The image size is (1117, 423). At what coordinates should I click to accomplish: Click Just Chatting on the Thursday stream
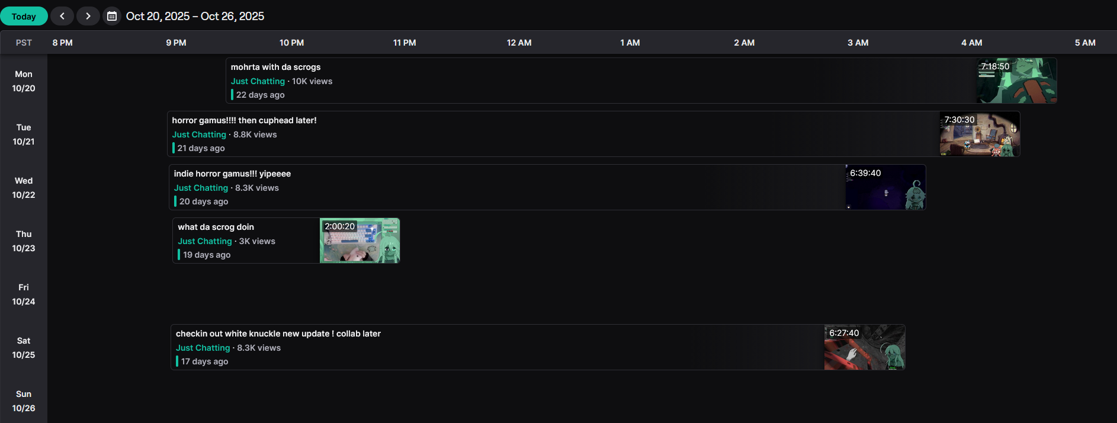205,241
